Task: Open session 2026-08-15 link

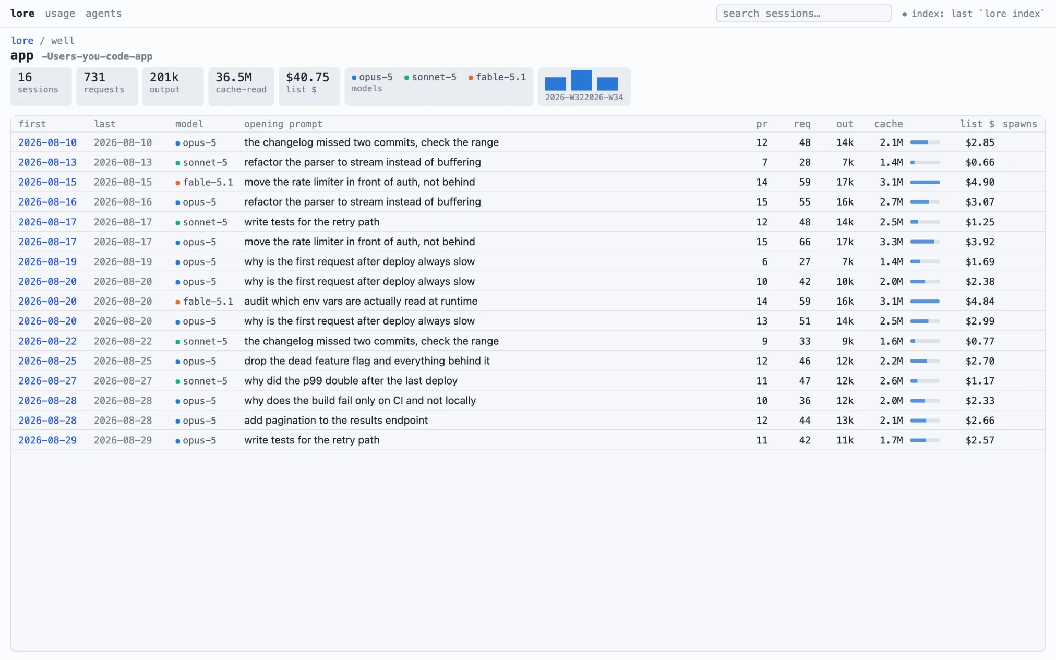Action: click(47, 182)
